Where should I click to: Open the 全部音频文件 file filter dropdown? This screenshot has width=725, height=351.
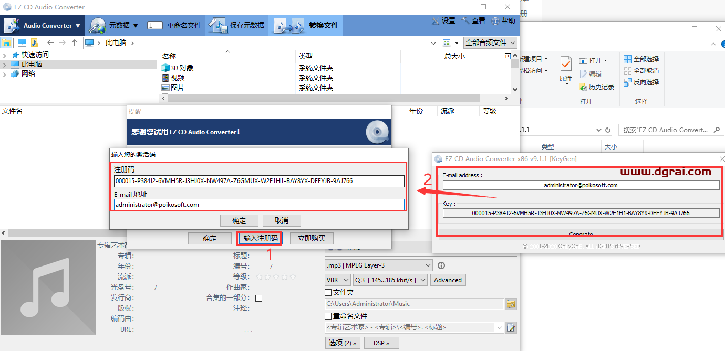(490, 42)
